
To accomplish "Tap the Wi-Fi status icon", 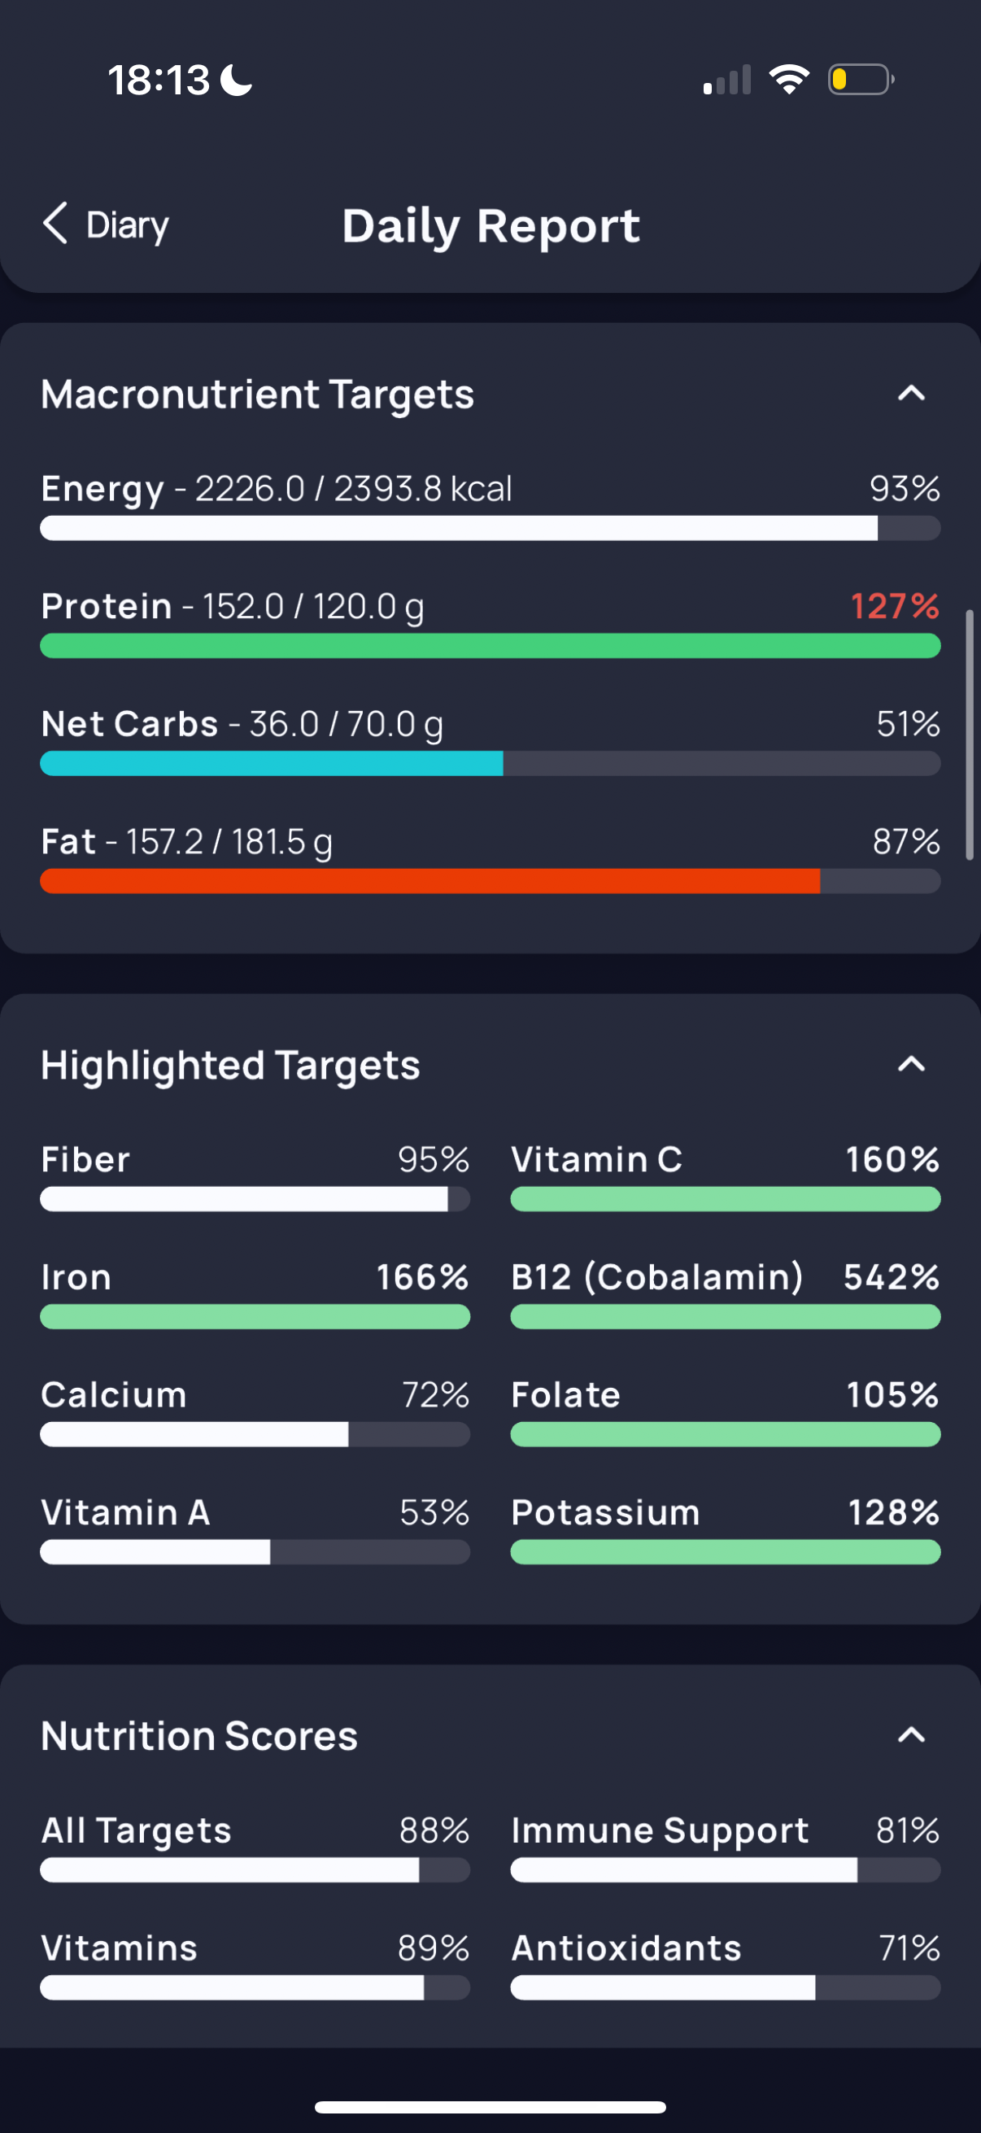I will (789, 80).
